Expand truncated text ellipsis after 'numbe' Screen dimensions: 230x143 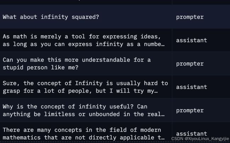tap(163, 44)
